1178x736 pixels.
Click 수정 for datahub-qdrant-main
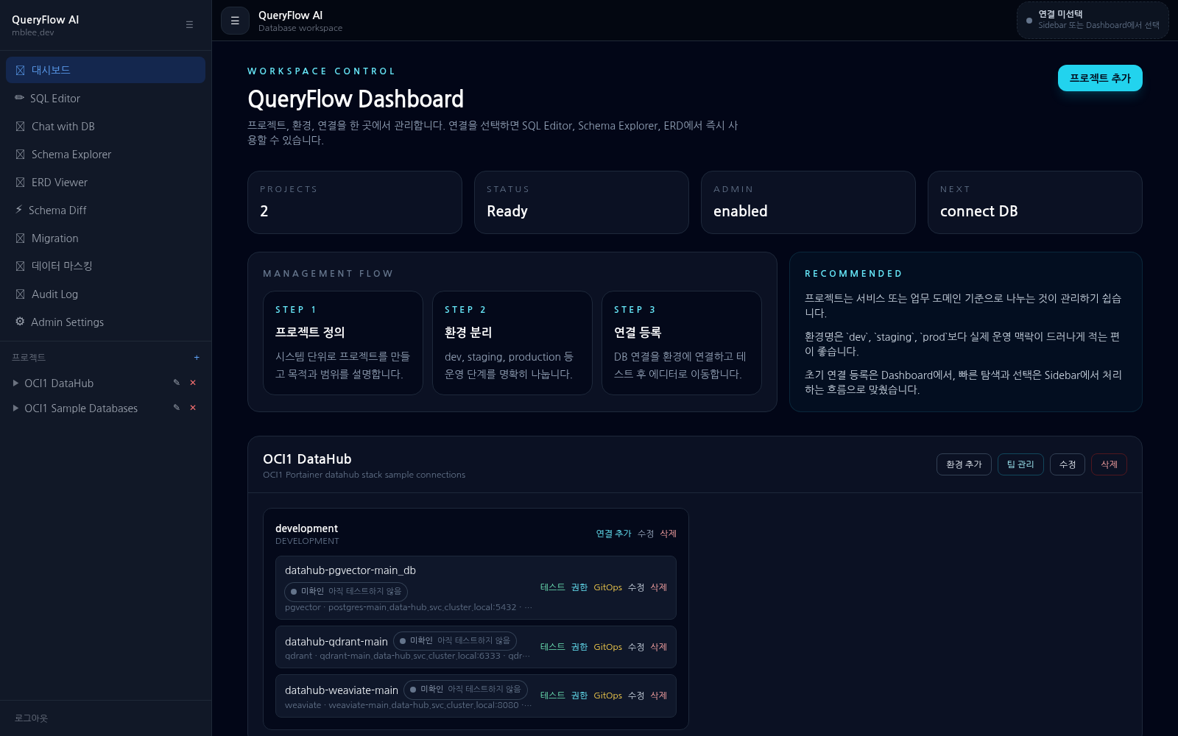[636, 647]
